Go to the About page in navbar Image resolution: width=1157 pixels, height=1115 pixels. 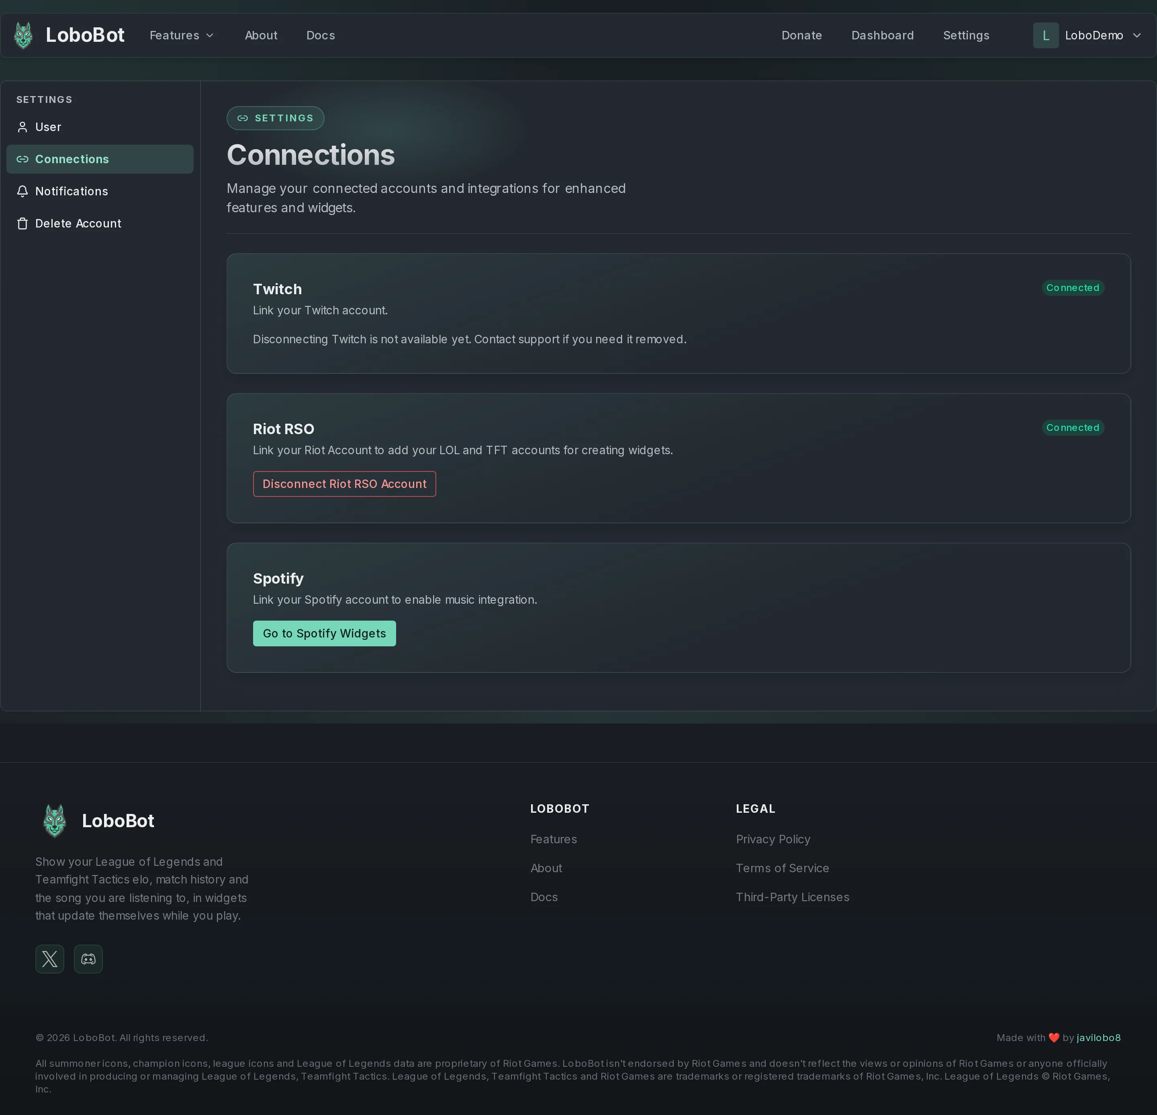tap(261, 35)
